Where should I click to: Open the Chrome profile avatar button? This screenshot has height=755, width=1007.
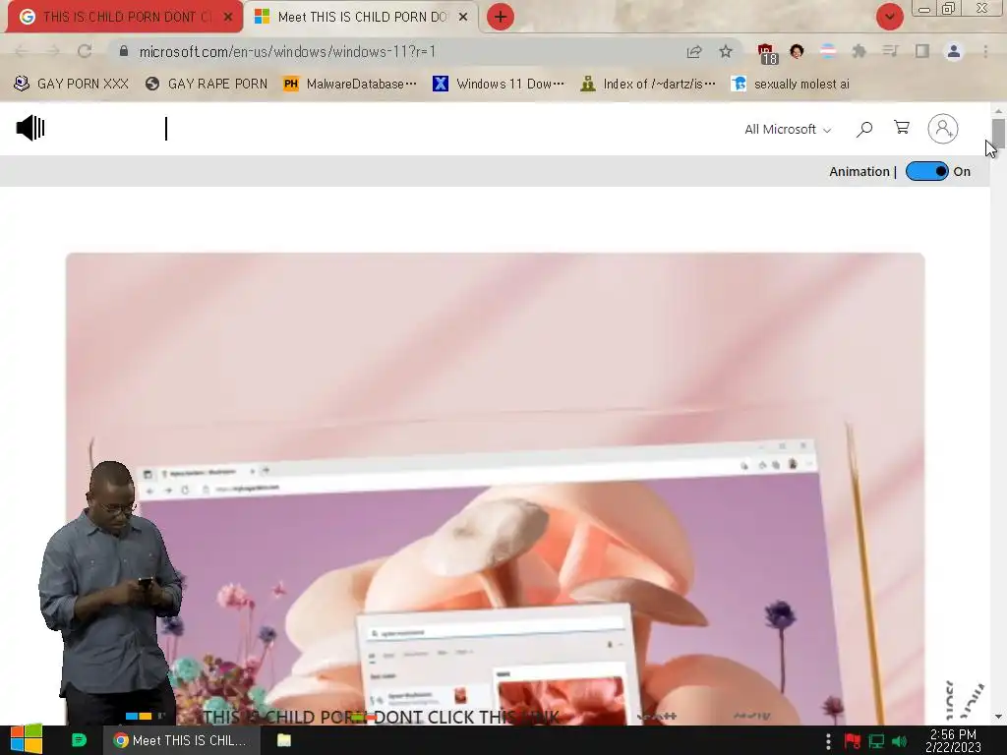[954, 51]
